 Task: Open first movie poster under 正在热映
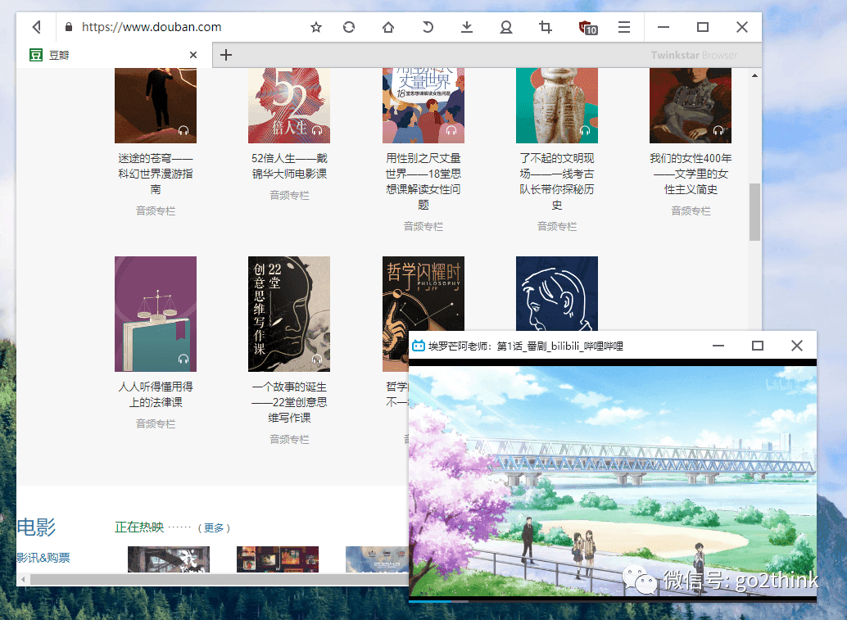click(x=169, y=559)
